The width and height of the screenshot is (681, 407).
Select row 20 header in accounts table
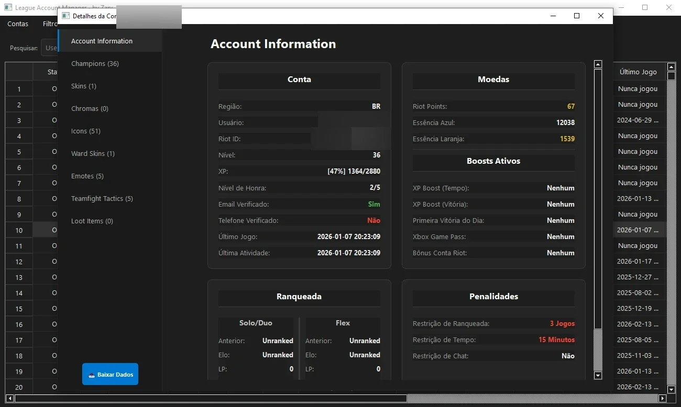(x=19, y=387)
